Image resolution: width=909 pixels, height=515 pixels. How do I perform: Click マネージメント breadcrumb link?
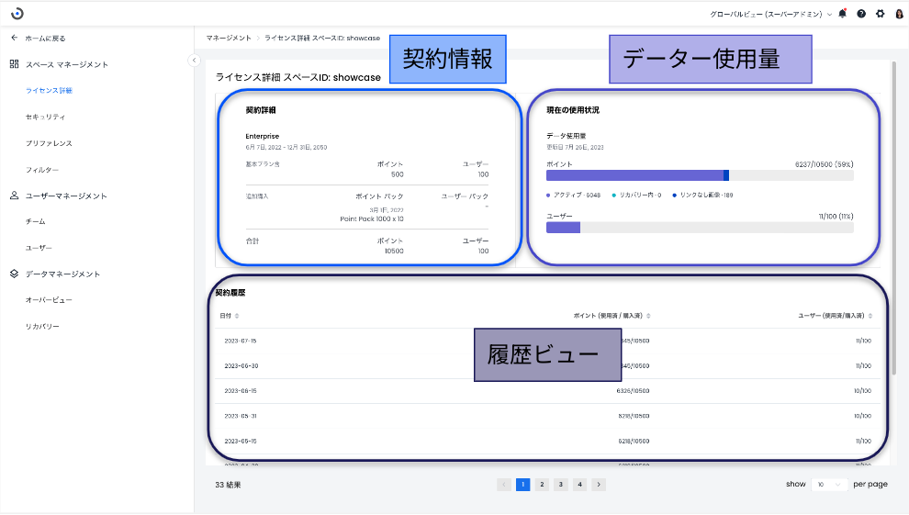(x=229, y=38)
